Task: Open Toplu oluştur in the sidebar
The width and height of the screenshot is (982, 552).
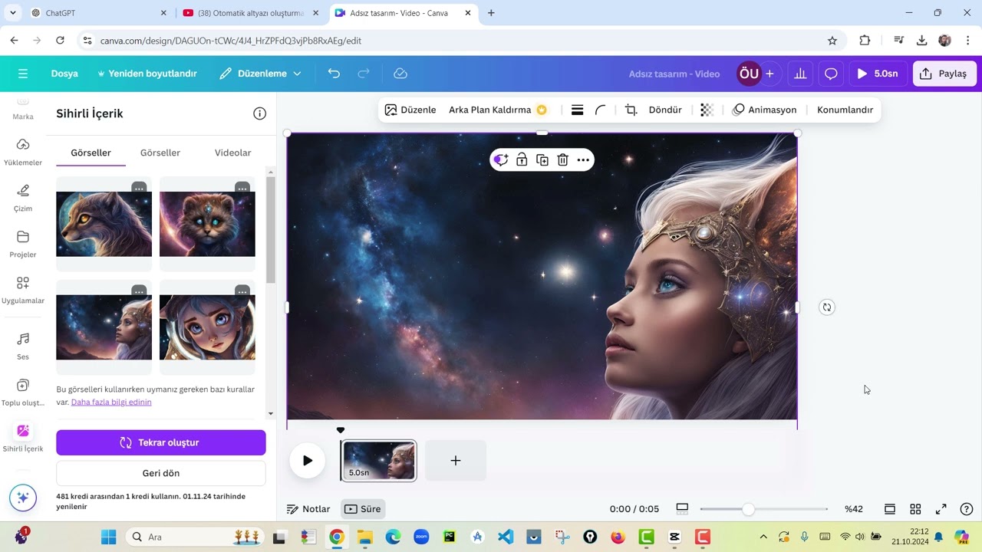Action: (23, 393)
